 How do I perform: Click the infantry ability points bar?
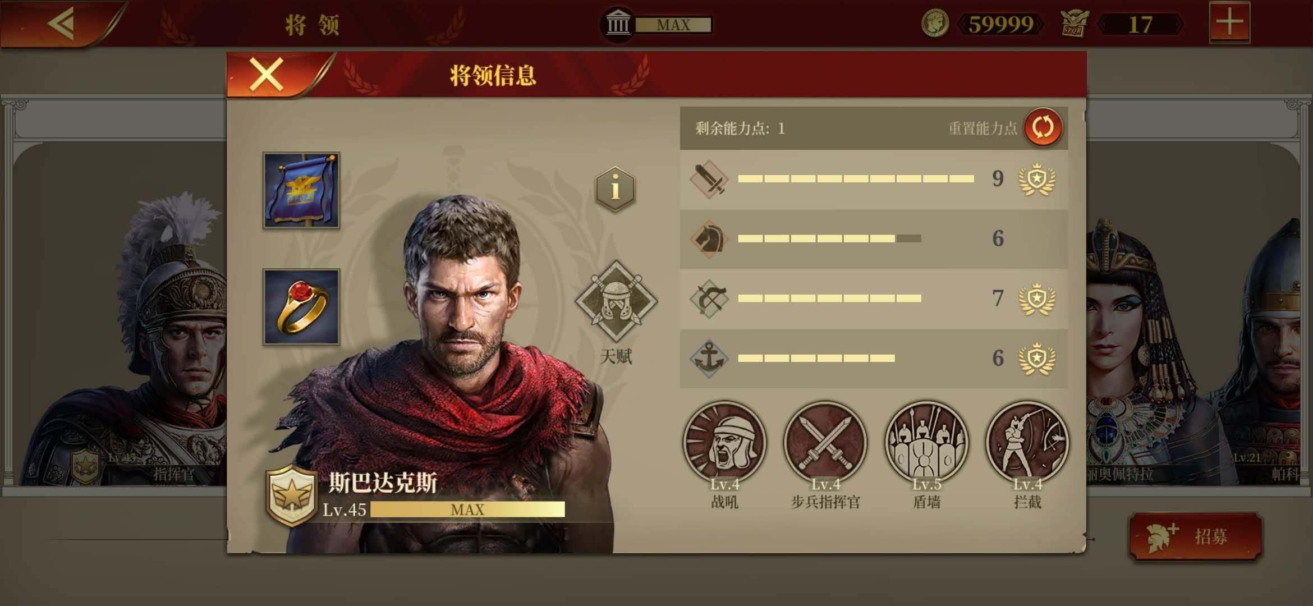pyautogui.click(x=856, y=179)
